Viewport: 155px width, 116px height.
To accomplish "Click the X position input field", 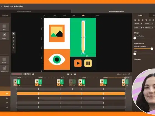I will [138, 24].
